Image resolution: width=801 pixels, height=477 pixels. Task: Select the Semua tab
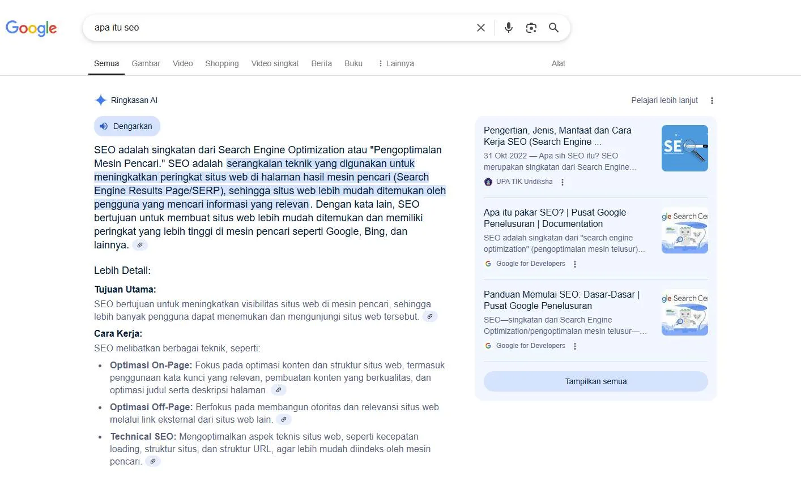[x=106, y=63]
